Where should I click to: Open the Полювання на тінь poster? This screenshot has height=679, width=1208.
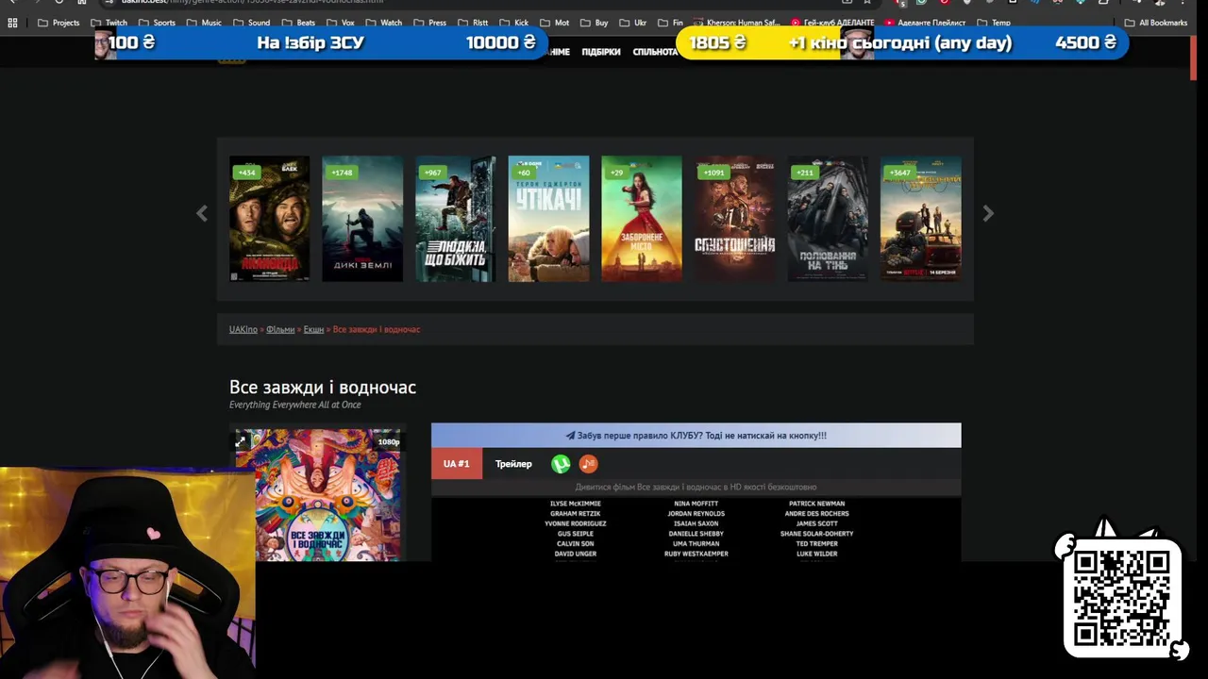click(828, 219)
